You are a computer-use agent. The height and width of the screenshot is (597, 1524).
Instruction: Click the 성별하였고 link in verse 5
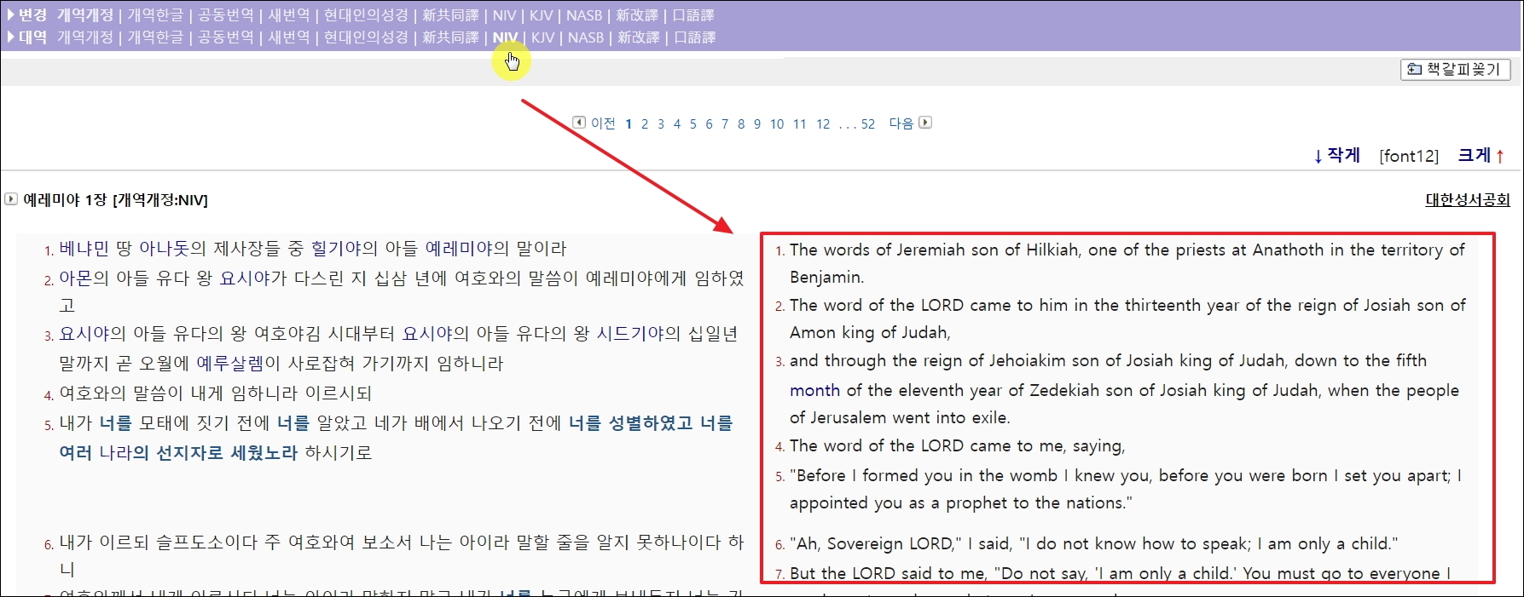[x=651, y=423]
